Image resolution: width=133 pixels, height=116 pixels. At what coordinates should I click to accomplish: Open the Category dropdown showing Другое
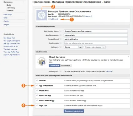(73, 47)
